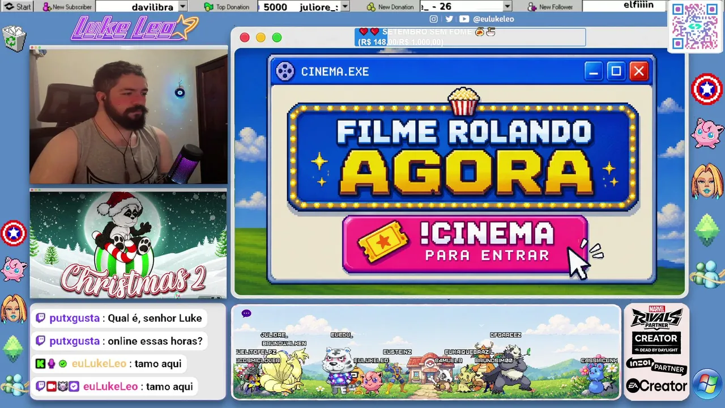The image size is (725, 408).
Task: Click the Instagram icon
Action: pos(433,19)
